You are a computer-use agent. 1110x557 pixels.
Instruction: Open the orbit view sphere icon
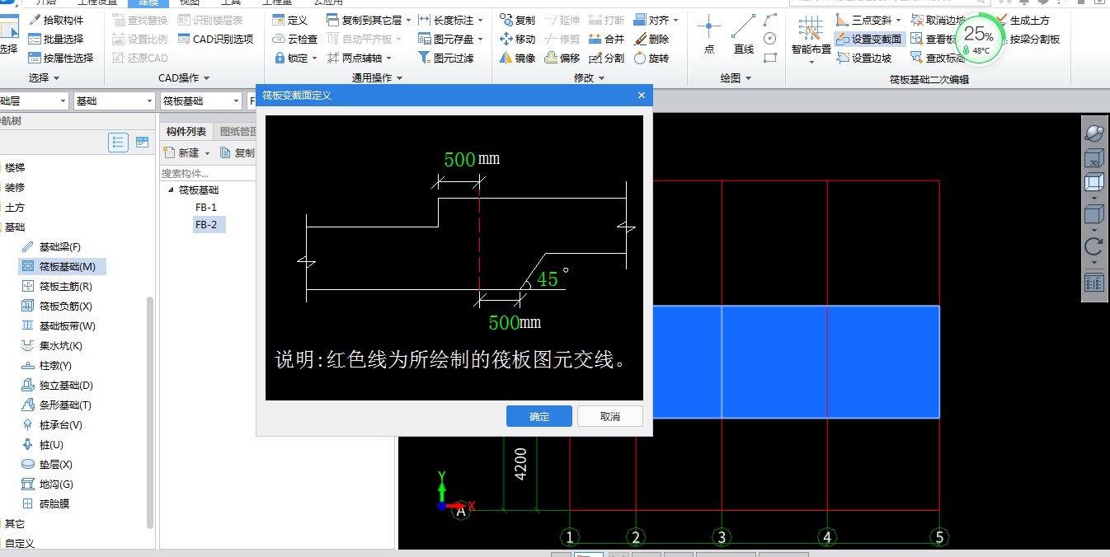pos(1094,132)
